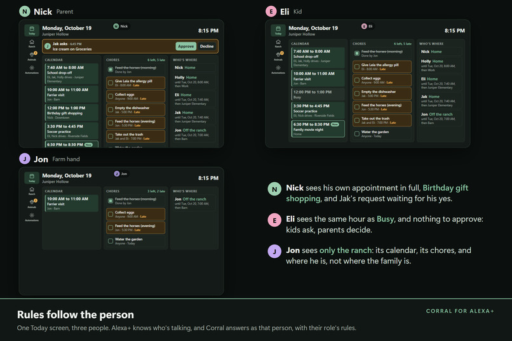Select the Today icon in Eli's panel

tap(278, 30)
